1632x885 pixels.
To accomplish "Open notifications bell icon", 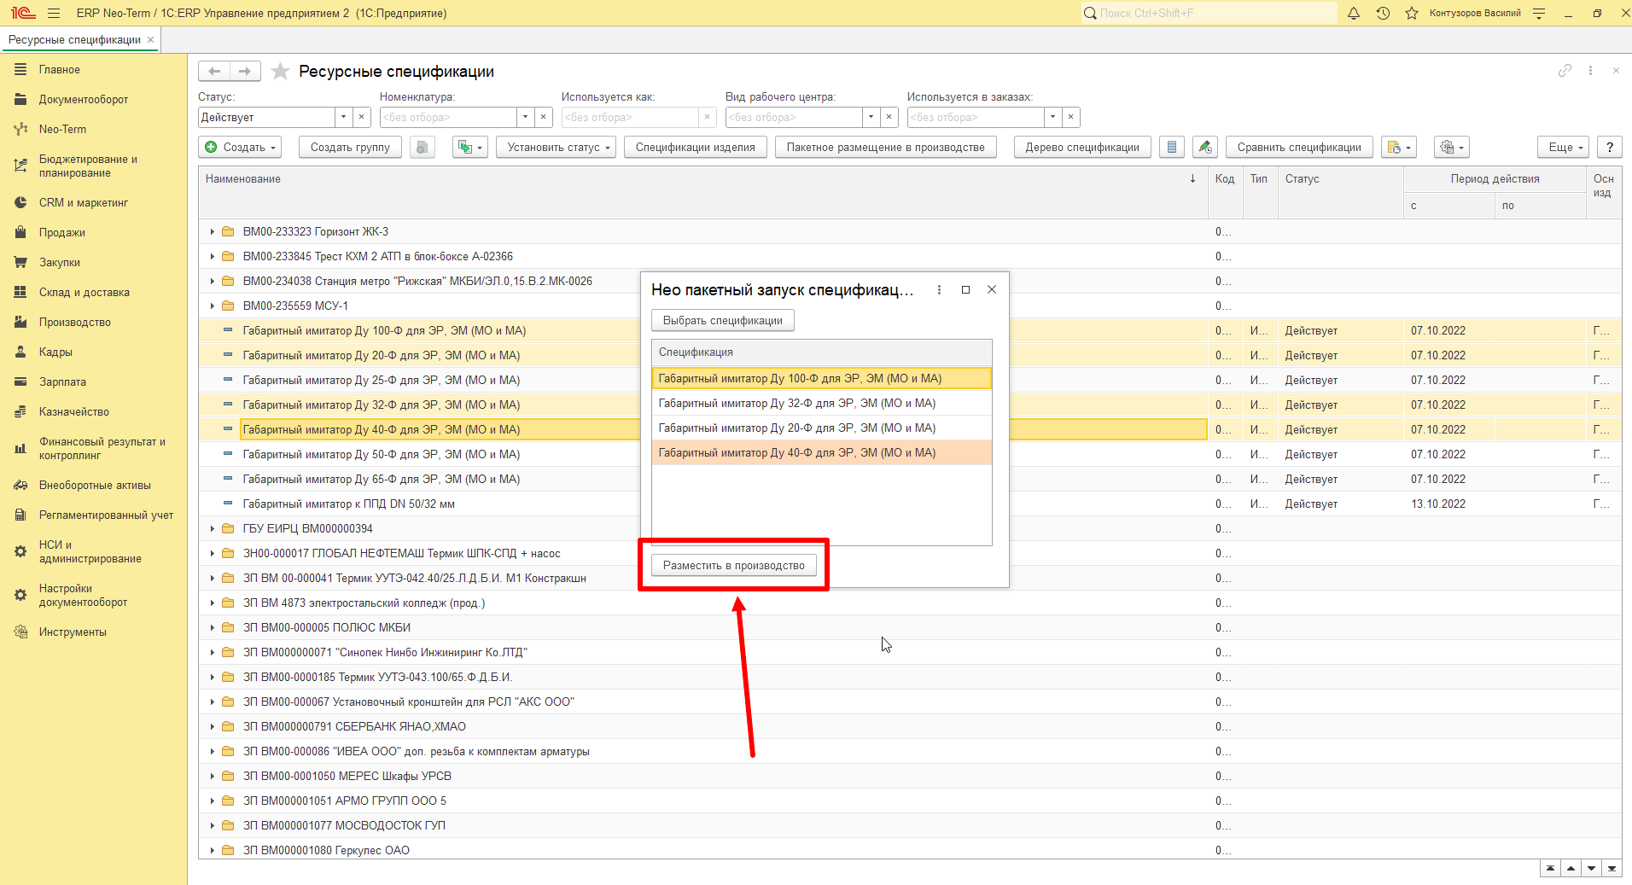I will [x=1354, y=13].
